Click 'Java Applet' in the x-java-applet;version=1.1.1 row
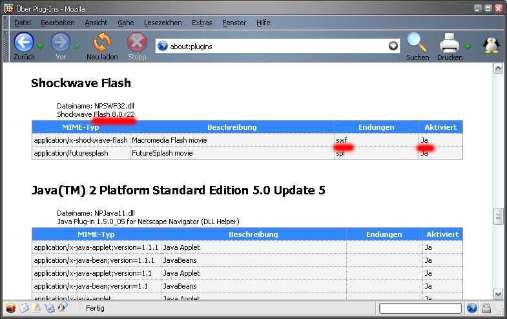This screenshot has height=319, width=507. coord(181,247)
